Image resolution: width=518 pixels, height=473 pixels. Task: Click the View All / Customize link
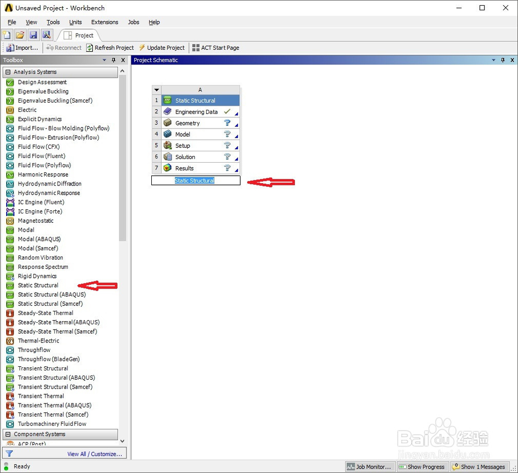pyautogui.click(x=94, y=454)
